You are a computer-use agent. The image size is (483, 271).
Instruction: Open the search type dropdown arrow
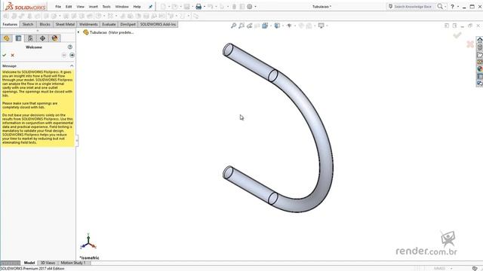(445, 7)
